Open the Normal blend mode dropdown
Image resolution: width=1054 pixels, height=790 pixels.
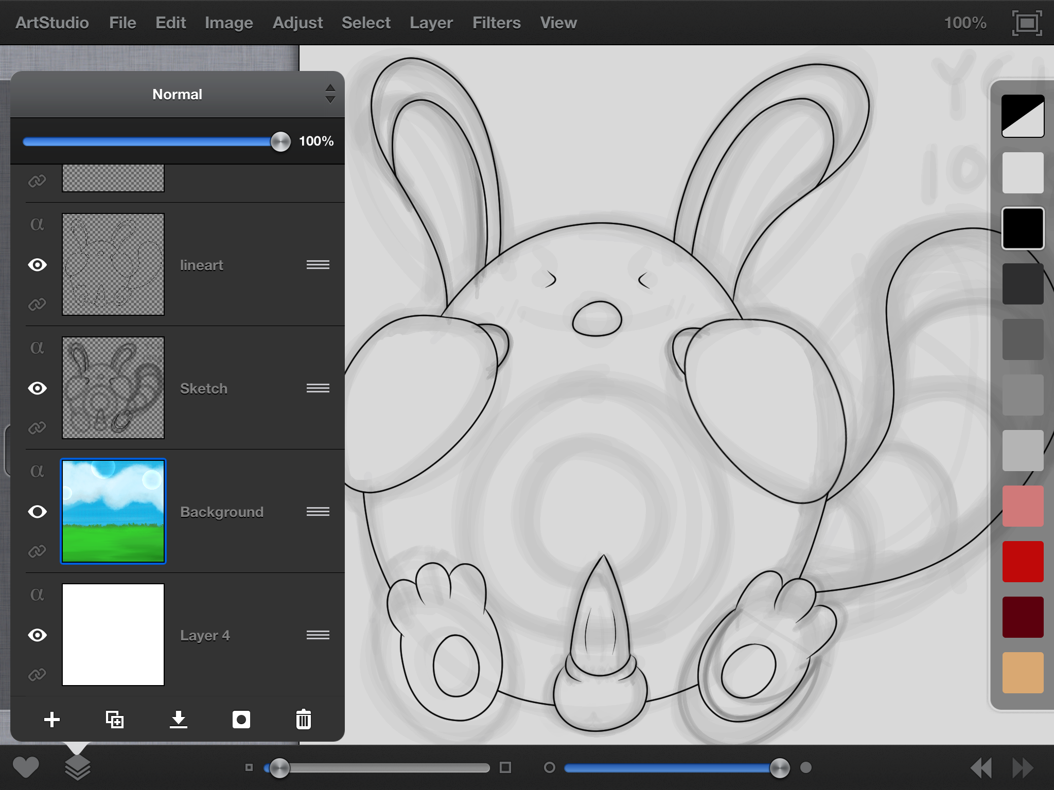178,95
